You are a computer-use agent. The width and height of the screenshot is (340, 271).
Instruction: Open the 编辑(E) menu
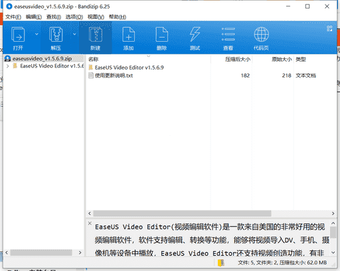[x=34, y=17]
